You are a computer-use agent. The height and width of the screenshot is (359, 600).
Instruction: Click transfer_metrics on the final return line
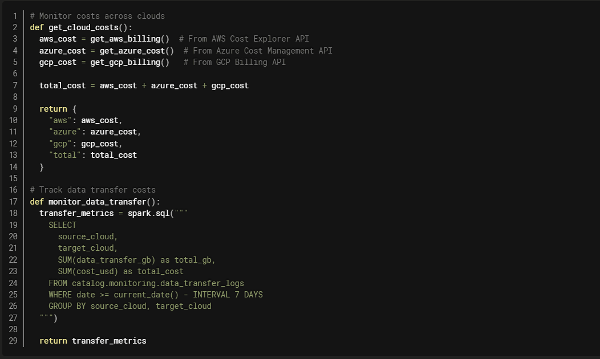(x=109, y=341)
